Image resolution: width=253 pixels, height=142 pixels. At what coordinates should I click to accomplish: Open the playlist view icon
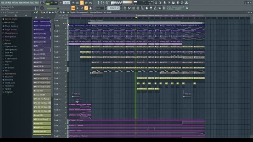pyautogui.click(x=125, y=8)
